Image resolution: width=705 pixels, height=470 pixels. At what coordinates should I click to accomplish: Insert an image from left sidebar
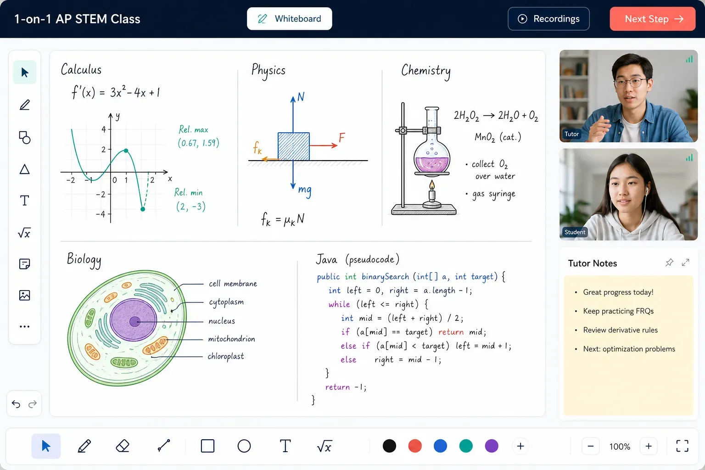click(25, 295)
